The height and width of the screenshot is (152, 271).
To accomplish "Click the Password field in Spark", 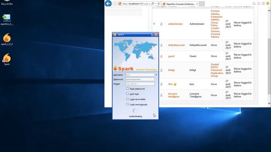I will pos(140,79).
